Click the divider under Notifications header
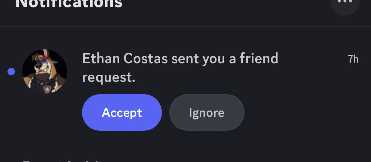The height and width of the screenshot is (162, 371). pyautogui.click(x=185, y=26)
